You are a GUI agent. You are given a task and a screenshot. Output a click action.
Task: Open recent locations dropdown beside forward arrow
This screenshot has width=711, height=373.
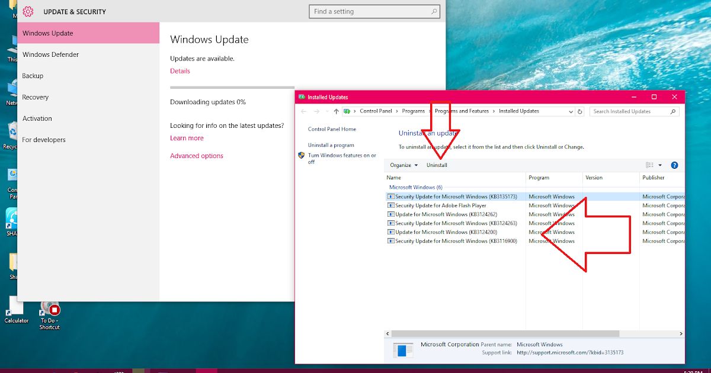pyautogui.click(x=328, y=111)
